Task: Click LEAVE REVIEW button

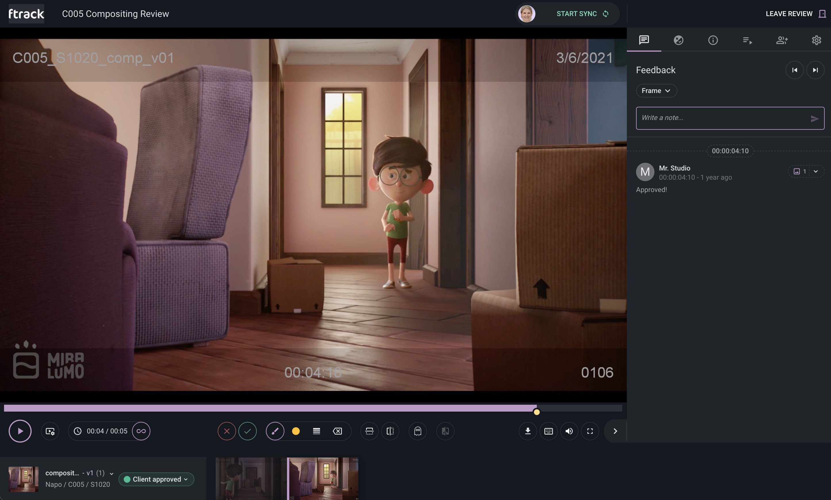Action: pyautogui.click(x=796, y=14)
